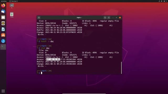Image resolution: width=168 pixels, height=94 pixels.
Task: Open the Terminal app menu in top bar
Action: tap(14, 1)
